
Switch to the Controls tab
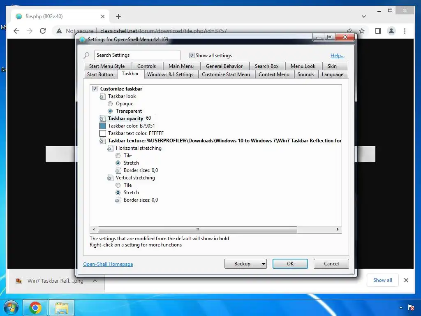147,66
